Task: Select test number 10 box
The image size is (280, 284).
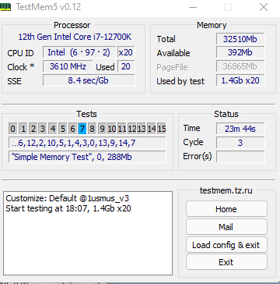Action: point(112,129)
